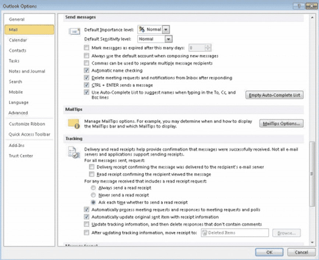Click the vertical scrollbar thumb
The height and width of the screenshot is (260, 319).
(312, 174)
